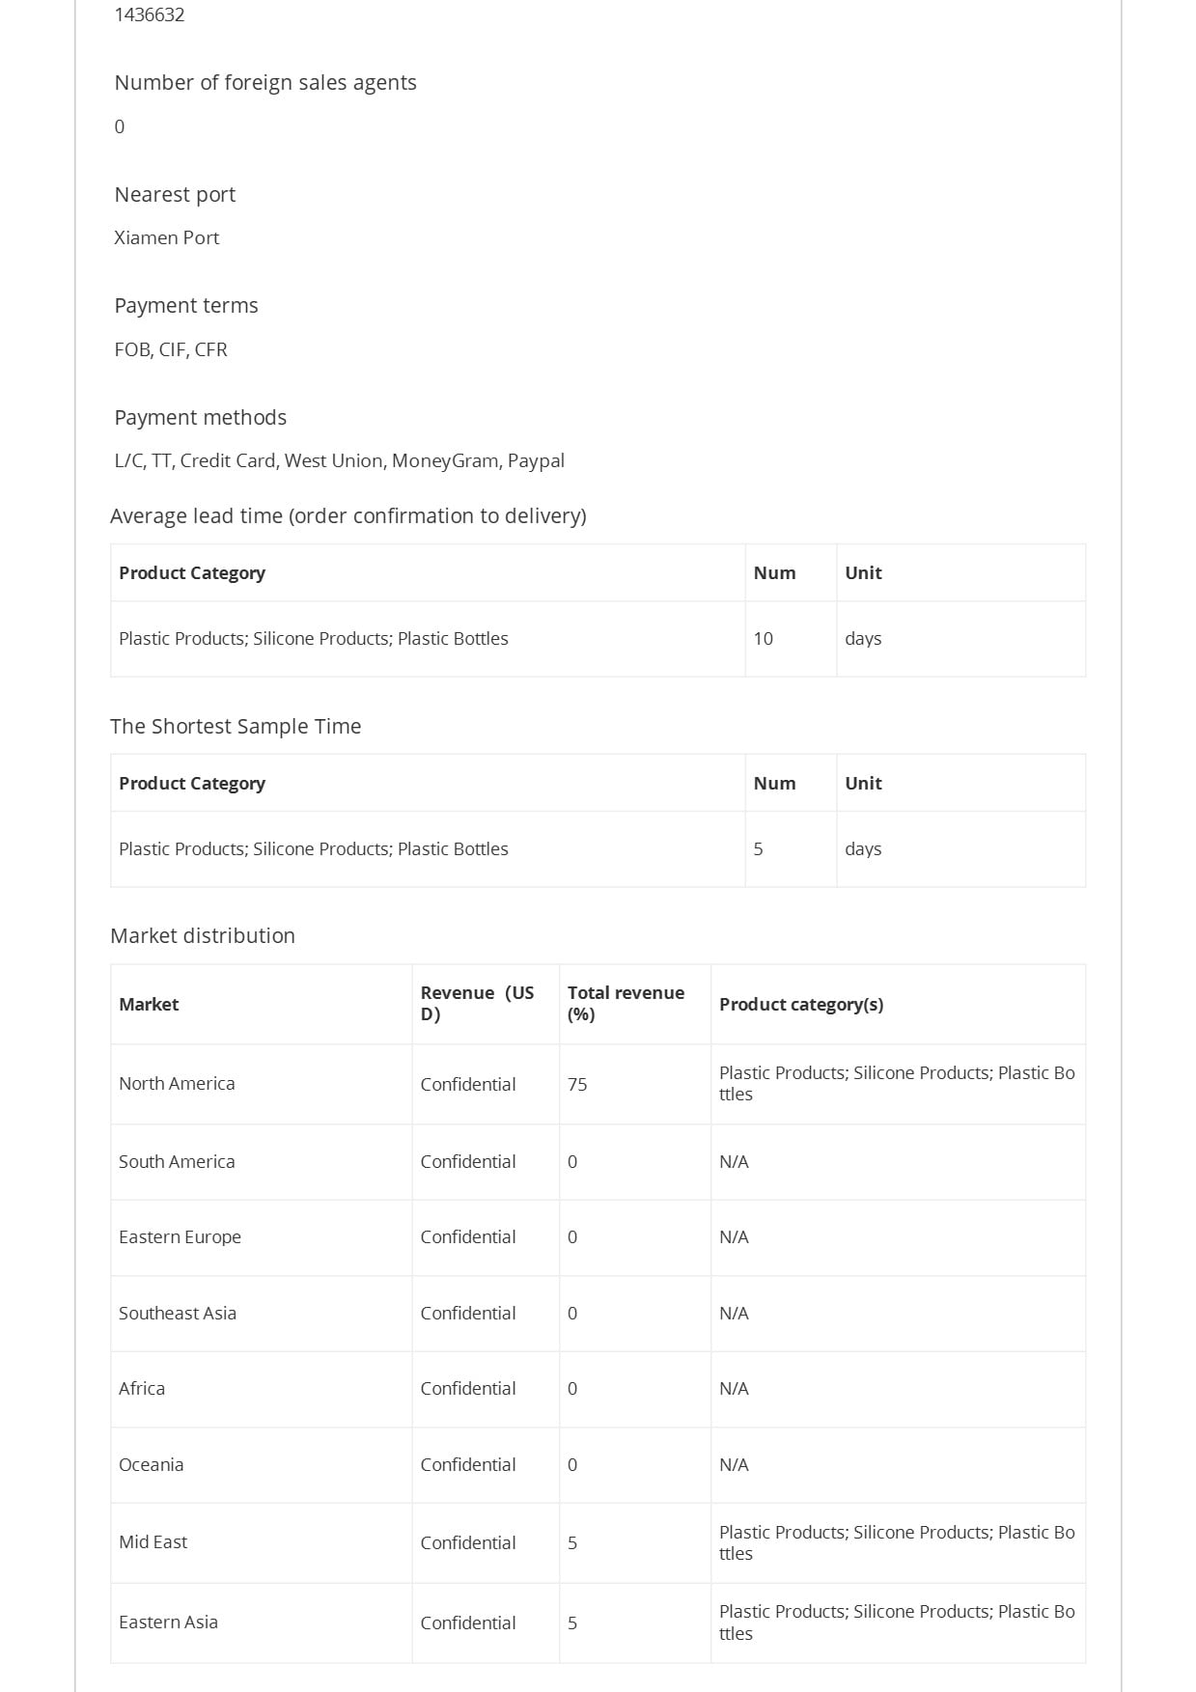Click the Average lead time heading
This screenshot has width=1196, height=1692.
(348, 515)
